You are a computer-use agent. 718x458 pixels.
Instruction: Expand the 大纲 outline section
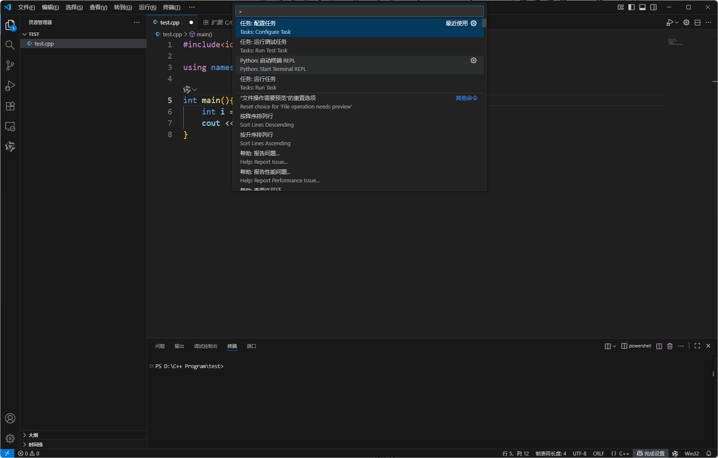(33, 435)
